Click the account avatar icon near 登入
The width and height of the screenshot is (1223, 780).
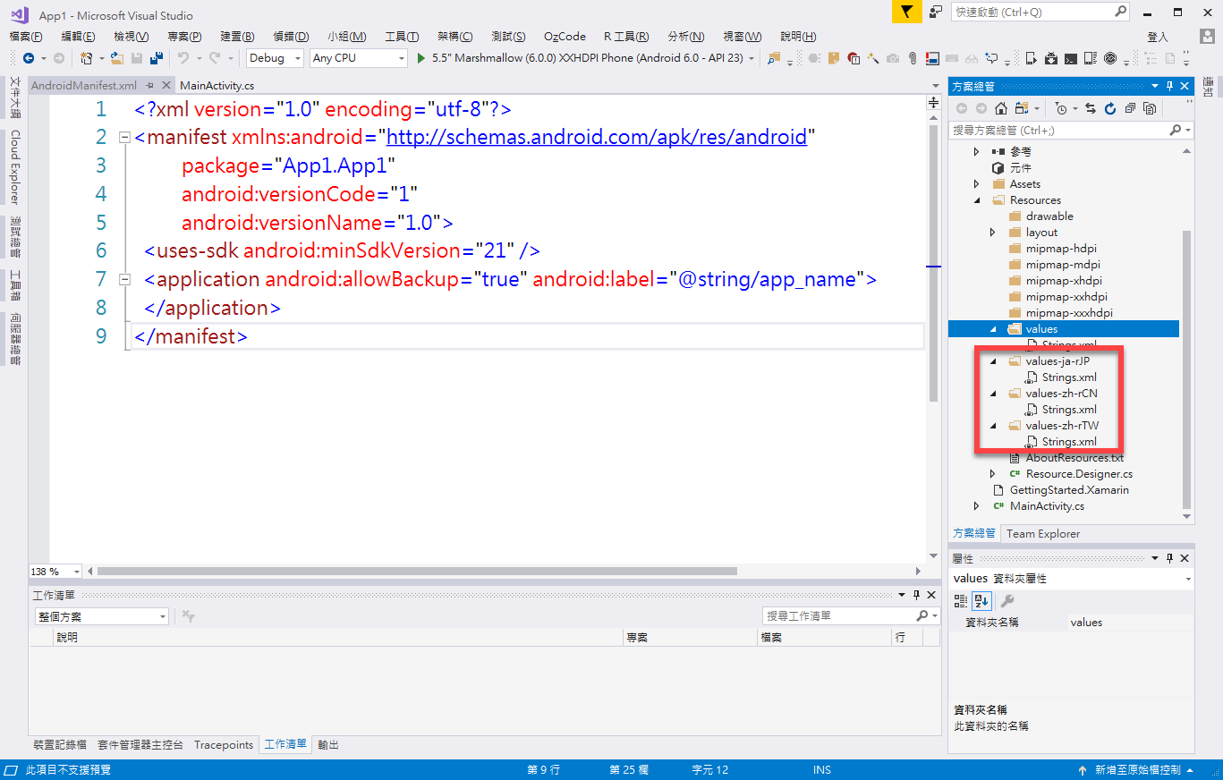(x=1207, y=37)
